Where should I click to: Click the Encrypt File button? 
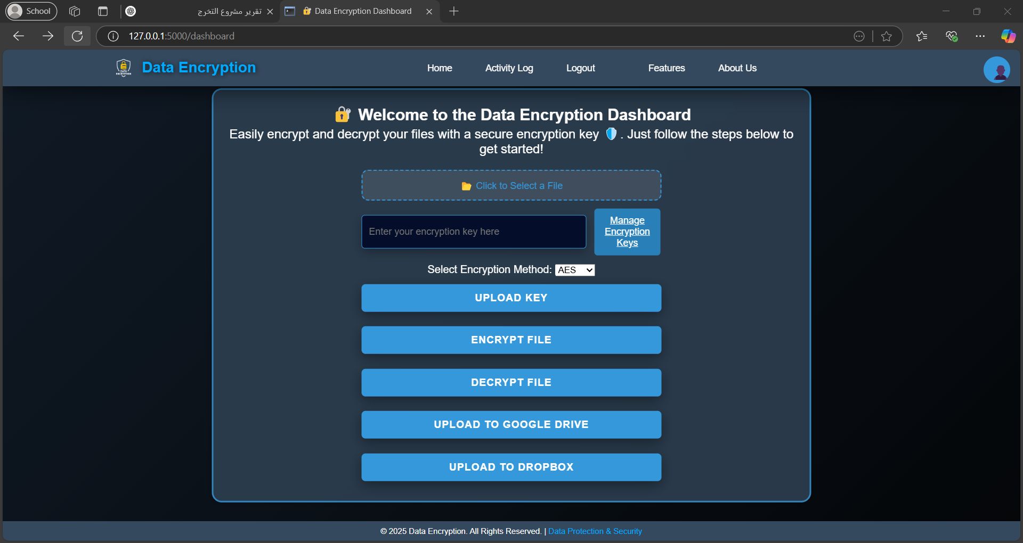coord(511,340)
